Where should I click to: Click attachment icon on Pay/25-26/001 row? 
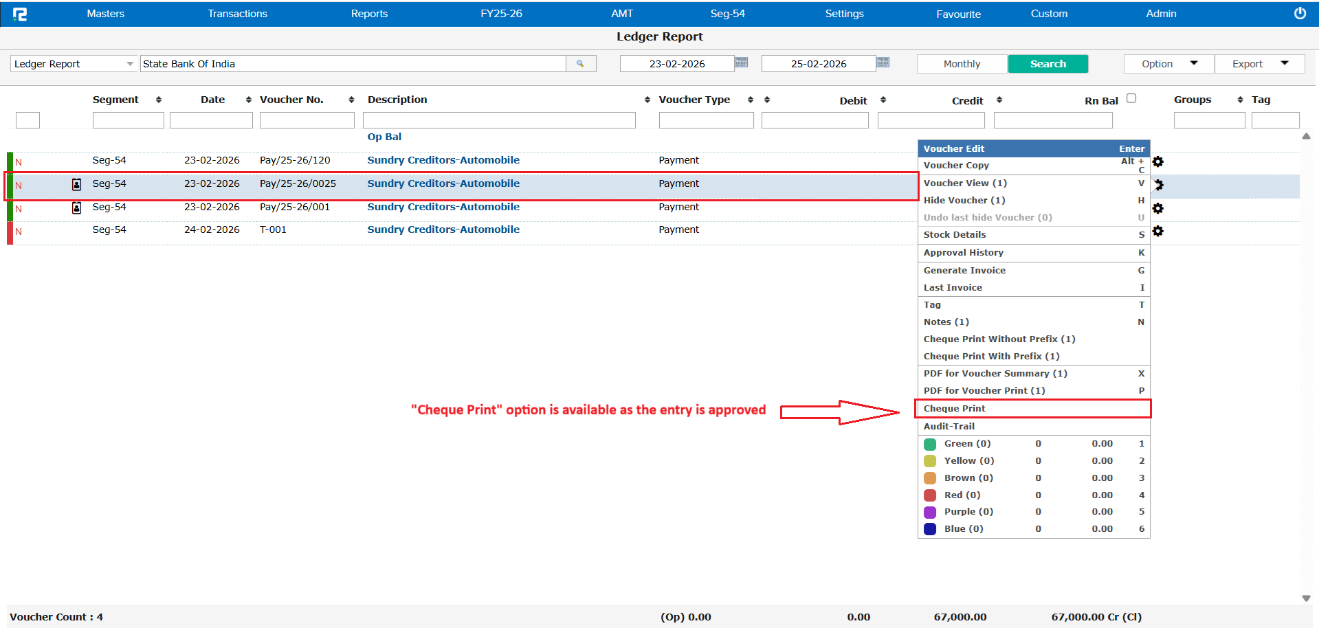coord(77,208)
